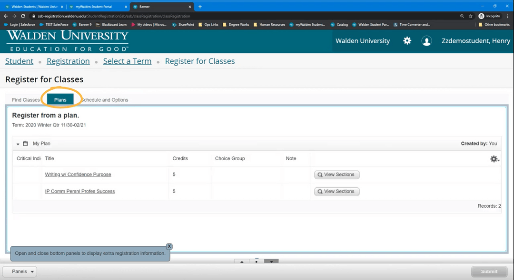Click View Sections for IP Comm Persnl Profes Success

336,191
